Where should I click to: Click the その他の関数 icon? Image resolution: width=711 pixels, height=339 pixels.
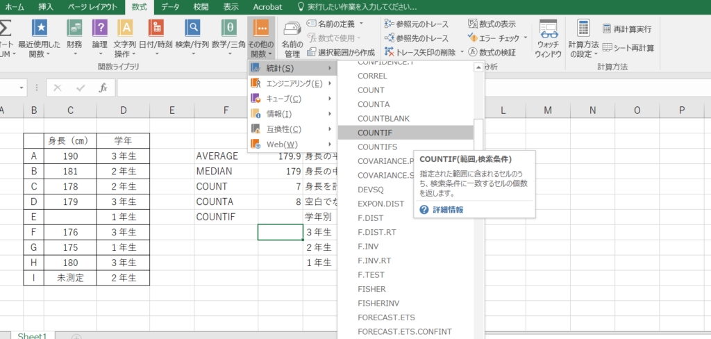pos(262,28)
